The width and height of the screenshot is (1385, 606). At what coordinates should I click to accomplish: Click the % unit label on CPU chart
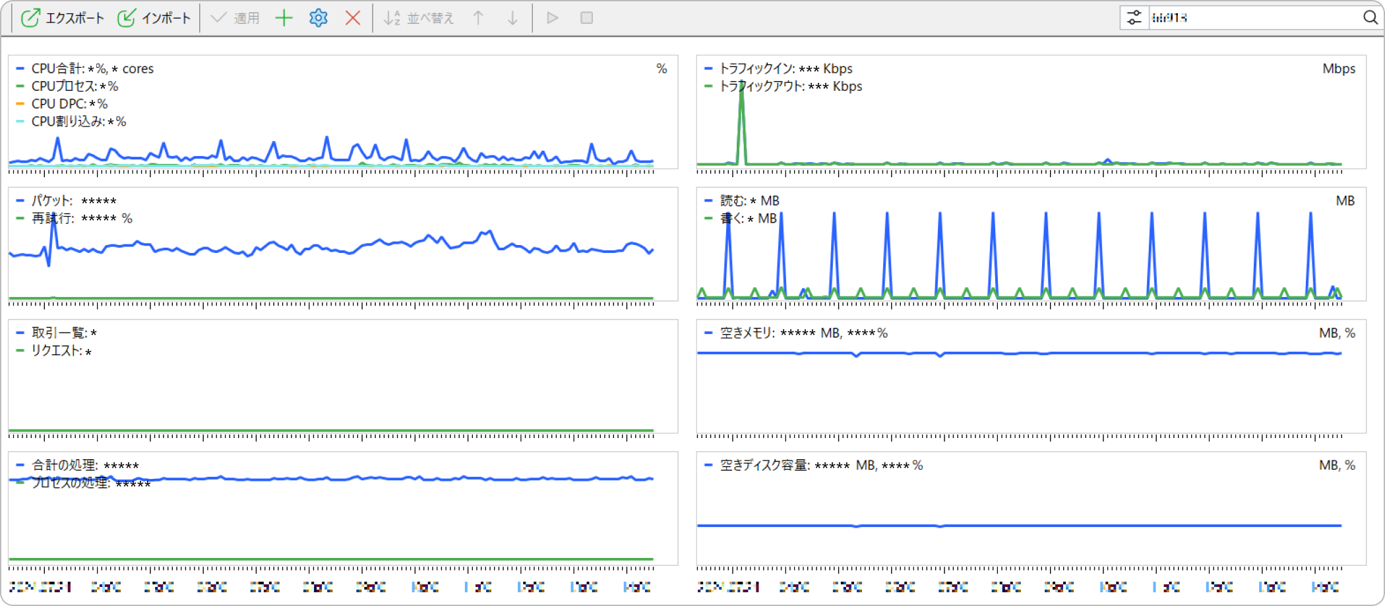pyautogui.click(x=662, y=69)
